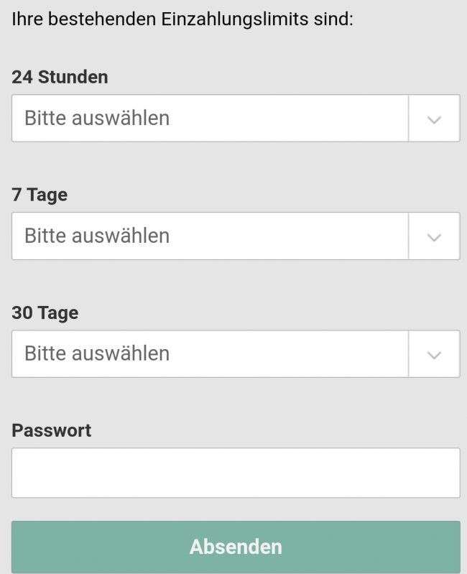The width and height of the screenshot is (467, 574).
Task: Click the 30 Tage label
Action: point(45,313)
